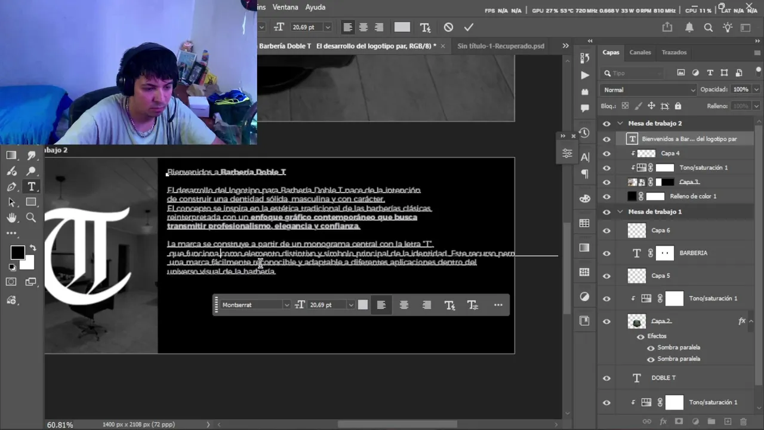The image size is (764, 430).
Task: Hide Capa 6 layer visibility
Action: [607, 231]
